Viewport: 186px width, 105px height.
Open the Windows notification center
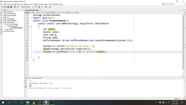(x=182, y=102)
